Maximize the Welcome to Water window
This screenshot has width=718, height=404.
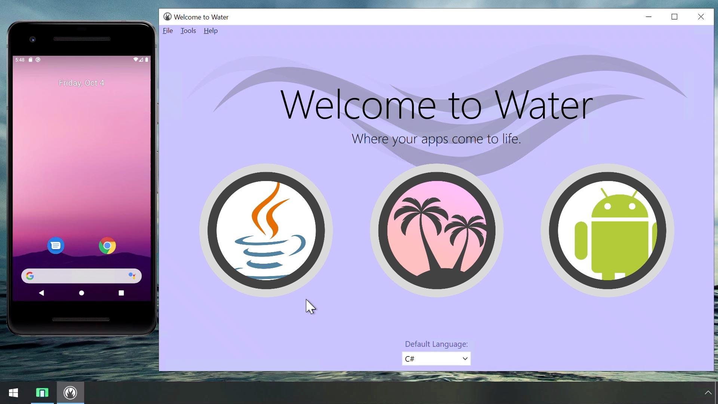[675, 17]
